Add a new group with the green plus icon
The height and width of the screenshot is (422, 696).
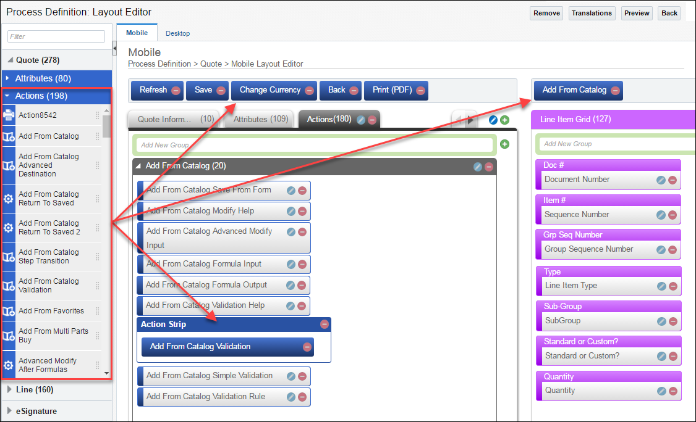504,144
